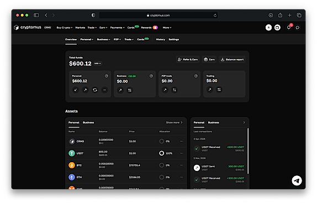The image size is (317, 203).
Task: Open the USD currency selector
Action: (x=98, y=63)
